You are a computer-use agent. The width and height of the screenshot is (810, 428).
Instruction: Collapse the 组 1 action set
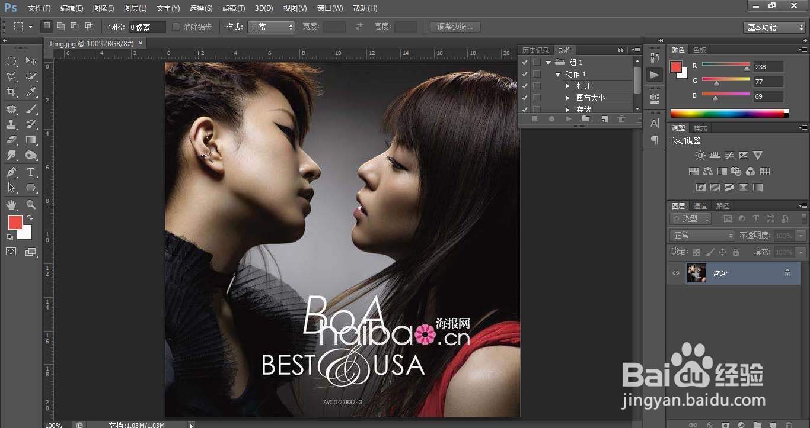click(x=548, y=62)
